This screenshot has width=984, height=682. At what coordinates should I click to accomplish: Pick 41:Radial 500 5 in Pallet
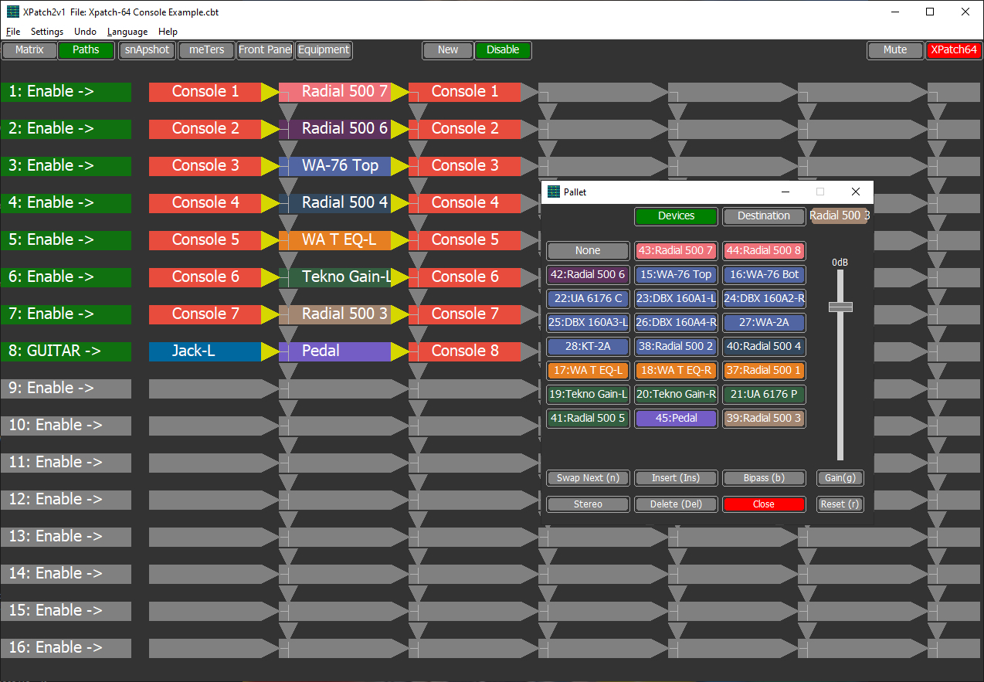pyautogui.click(x=588, y=419)
